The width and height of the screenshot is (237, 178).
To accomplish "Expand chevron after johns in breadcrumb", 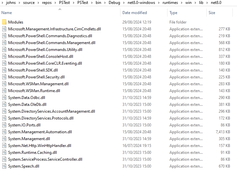I will (x=19, y=3).
